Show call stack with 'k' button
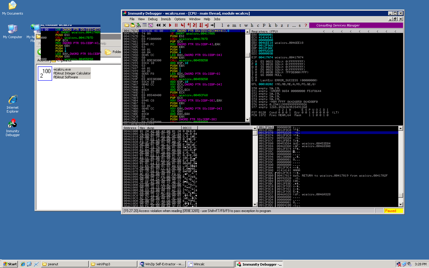This screenshot has height=268, width=429. coord(270,25)
